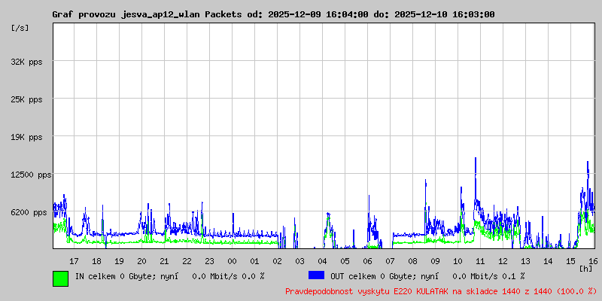This screenshot has width=602, height=301.
Task: Click the 'OUT celkem 0 Gbyte' legend text
Action: 371,276
